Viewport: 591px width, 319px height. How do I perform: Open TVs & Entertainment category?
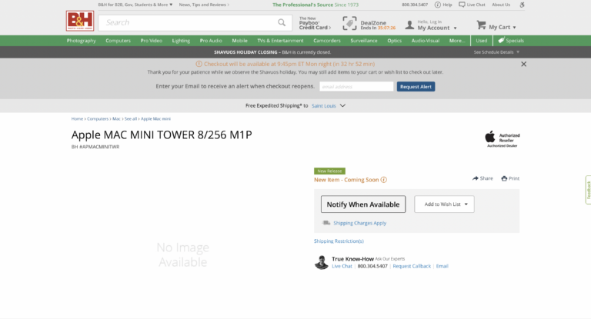point(280,41)
